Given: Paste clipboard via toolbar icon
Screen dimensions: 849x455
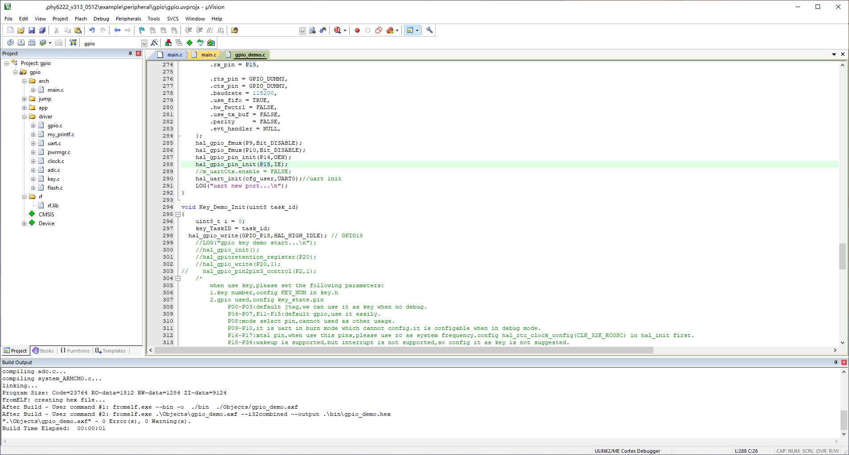Looking at the screenshot, I should (x=78, y=30).
